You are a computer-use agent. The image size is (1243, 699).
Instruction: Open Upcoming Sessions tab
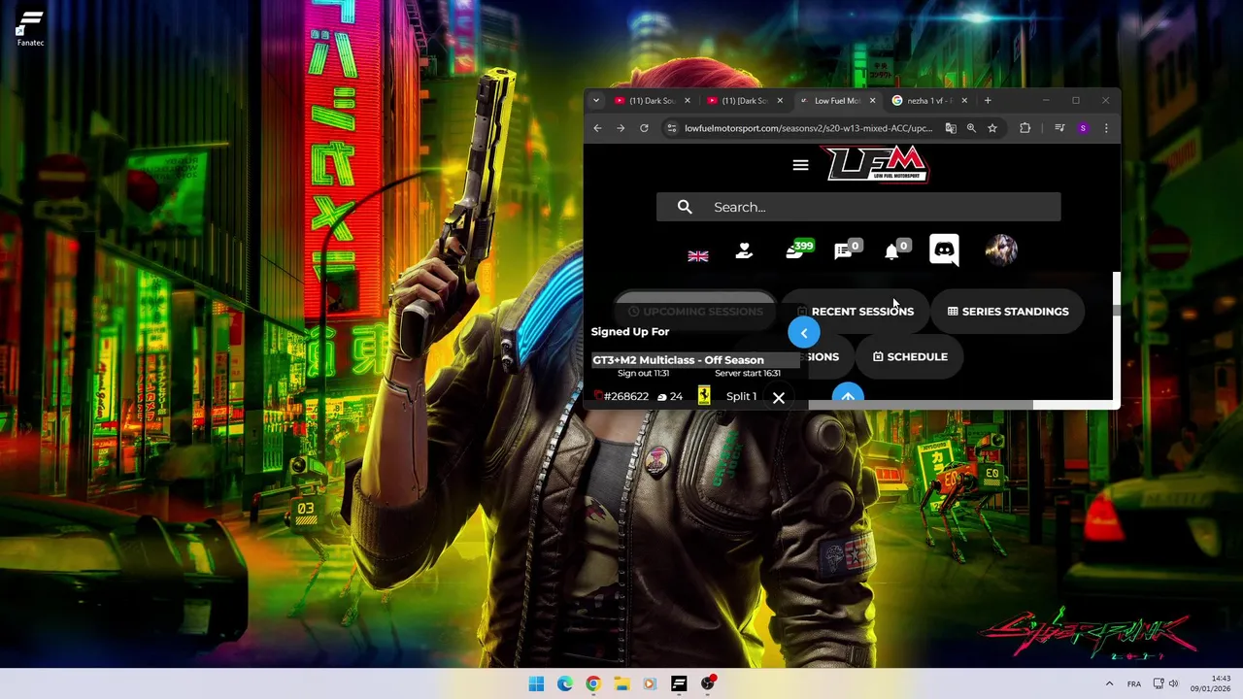(x=695, y=311)
